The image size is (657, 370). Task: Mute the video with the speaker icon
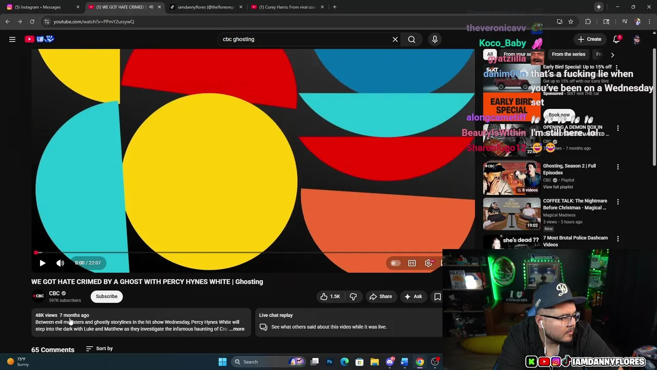pos(60,263)
